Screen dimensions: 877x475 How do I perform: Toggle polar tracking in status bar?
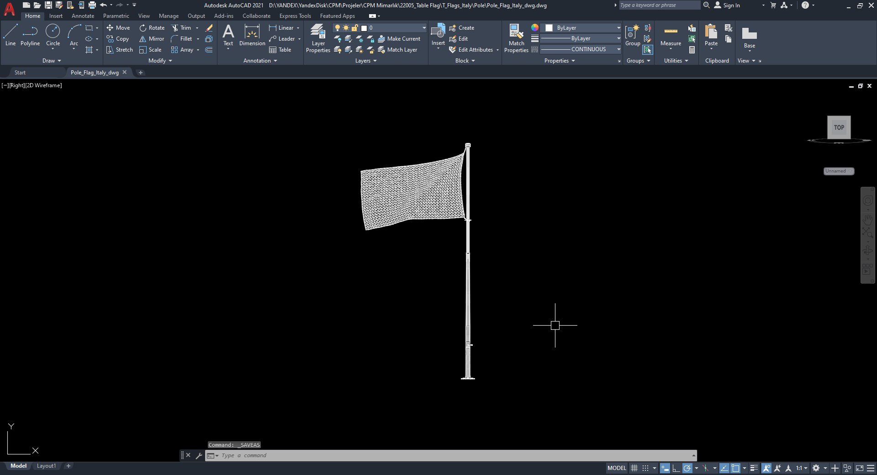pos(687,468)
